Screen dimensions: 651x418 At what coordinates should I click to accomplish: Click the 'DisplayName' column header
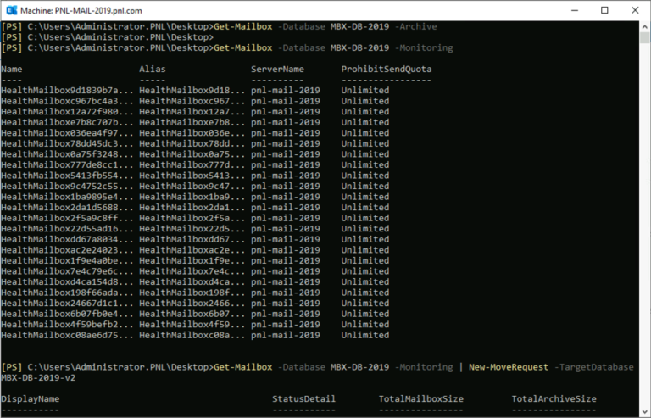click(x=31, y=398)
